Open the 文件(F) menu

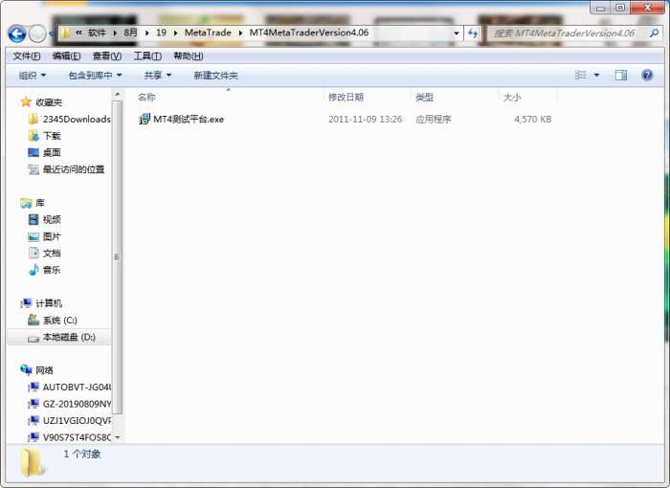point(27,56)
